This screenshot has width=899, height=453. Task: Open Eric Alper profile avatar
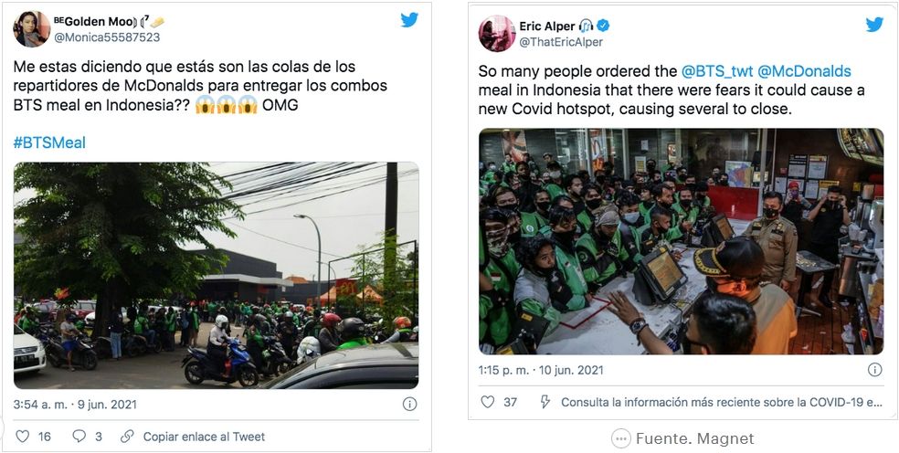point(497,33)
